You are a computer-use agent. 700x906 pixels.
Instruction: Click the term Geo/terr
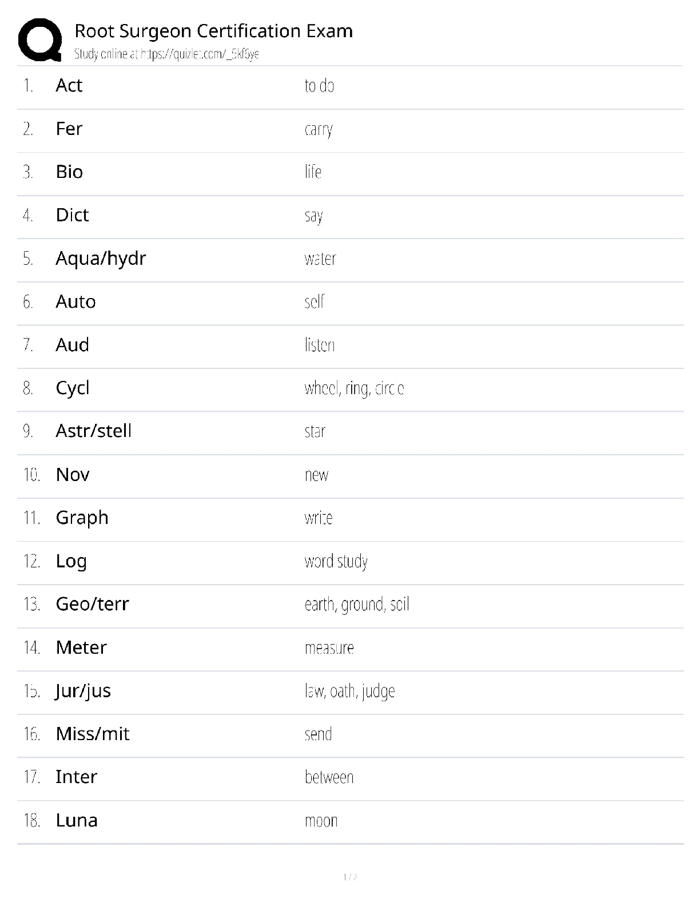tap(92, 604)
